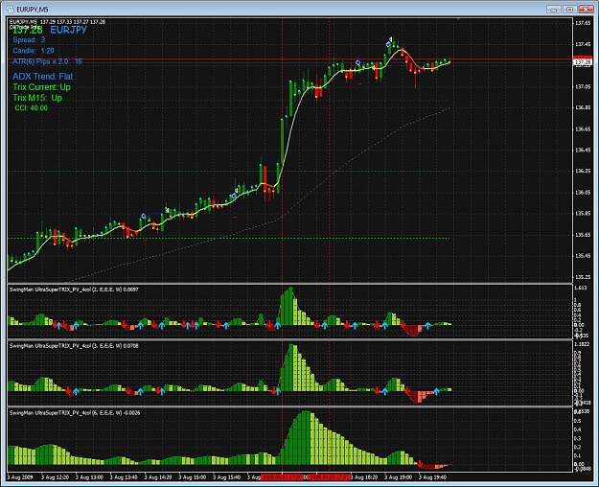This screenshot has width=599, height=487.
Task: Click the 136.05 price axis label
Action: click(583, 193)
